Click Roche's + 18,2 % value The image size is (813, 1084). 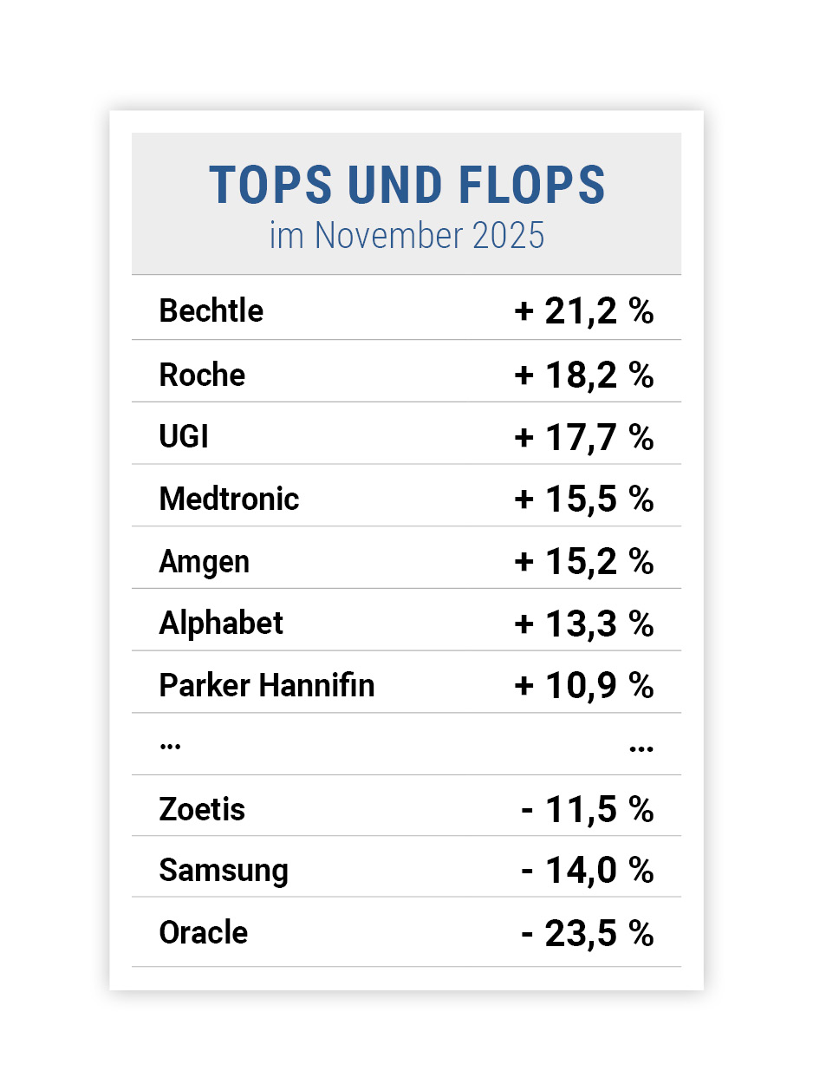(583, 375)
